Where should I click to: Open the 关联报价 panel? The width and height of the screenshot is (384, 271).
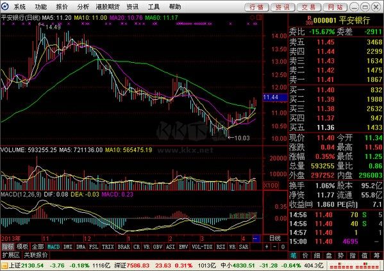pyautogui.click(x=36, y=255)
